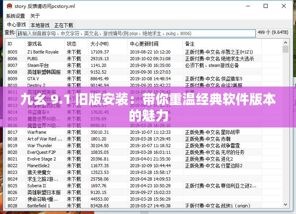Select the Steam平台 row
The width and height of the screenshot is (296, 214).
143,65
